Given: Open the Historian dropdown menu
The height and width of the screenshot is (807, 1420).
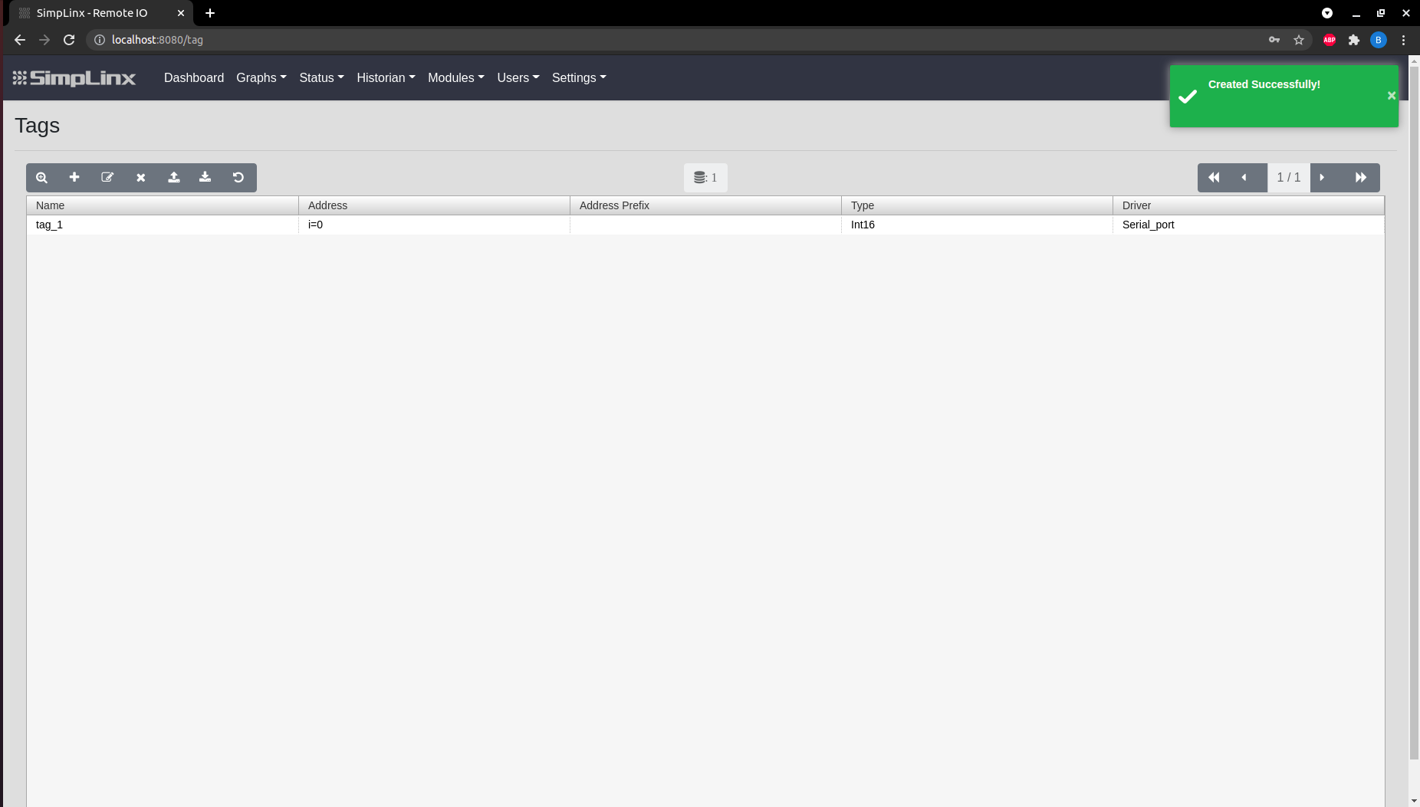Looking at the screenshot, I should [386, 78].
